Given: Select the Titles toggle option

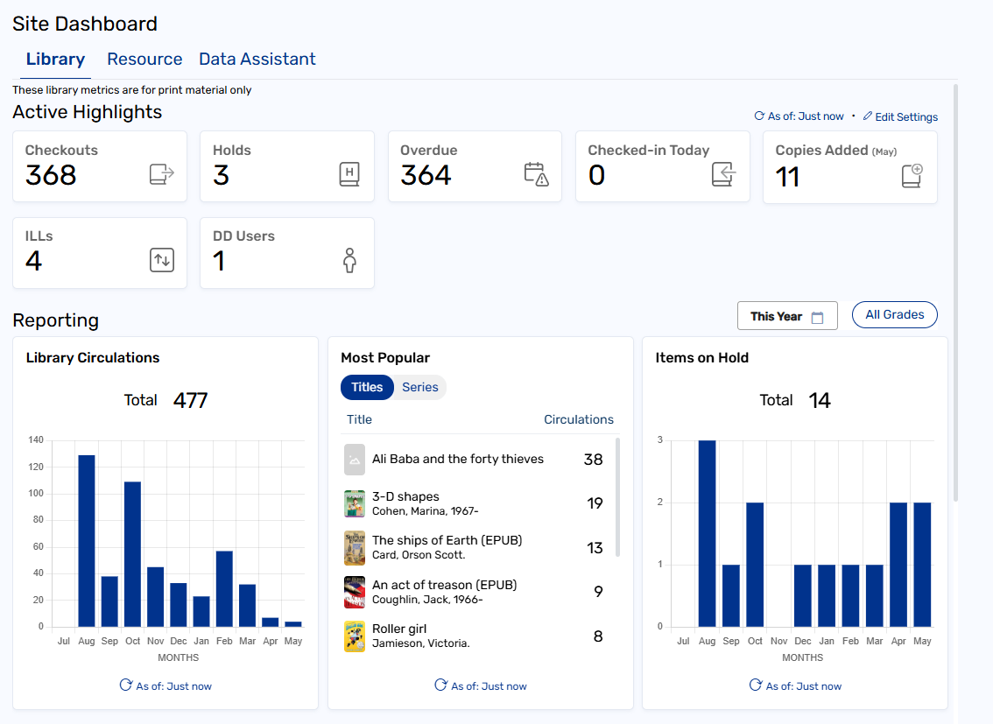Looking at the screenshot, I should (x=367, y=387).
